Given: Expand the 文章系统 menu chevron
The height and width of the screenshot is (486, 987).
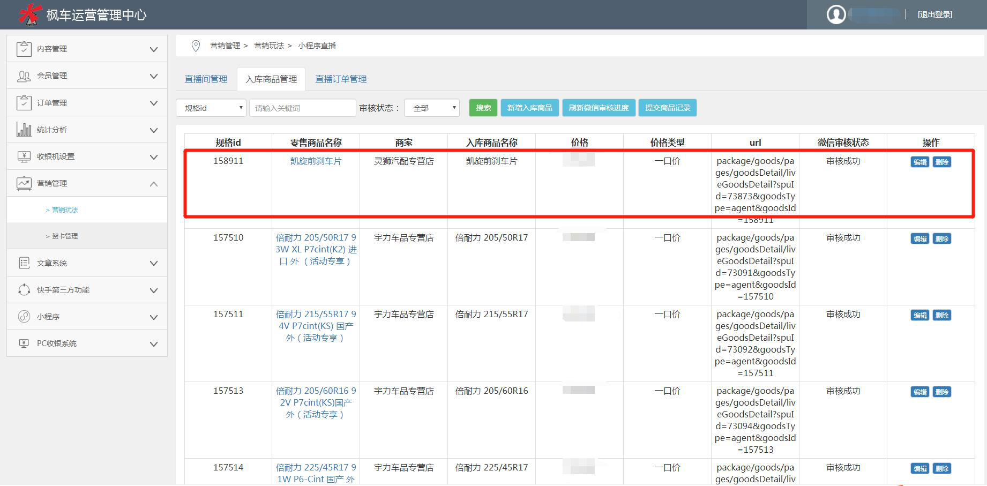Looking at the screenshot, I should [154, 263].
